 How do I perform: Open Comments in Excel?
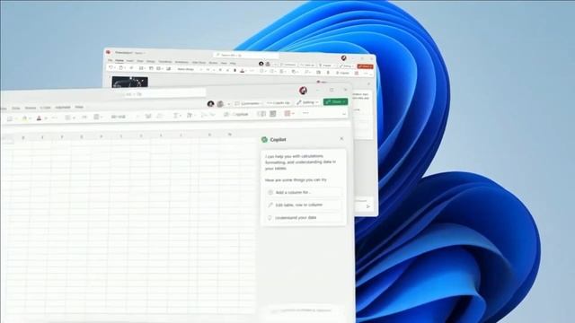click(x=248, y=104)
